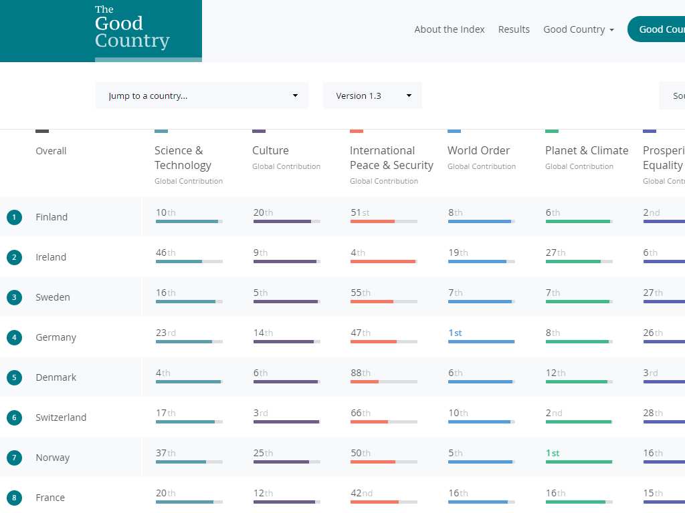Sort by World Order column
This screenshot has width=685, height=513.
478,150
